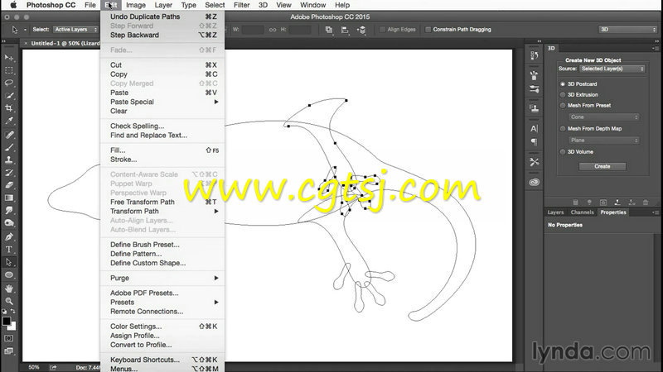Viewport: 663px width, 372px height.
Task: Open the Paragraph panel icon
Action: [534, 141]
